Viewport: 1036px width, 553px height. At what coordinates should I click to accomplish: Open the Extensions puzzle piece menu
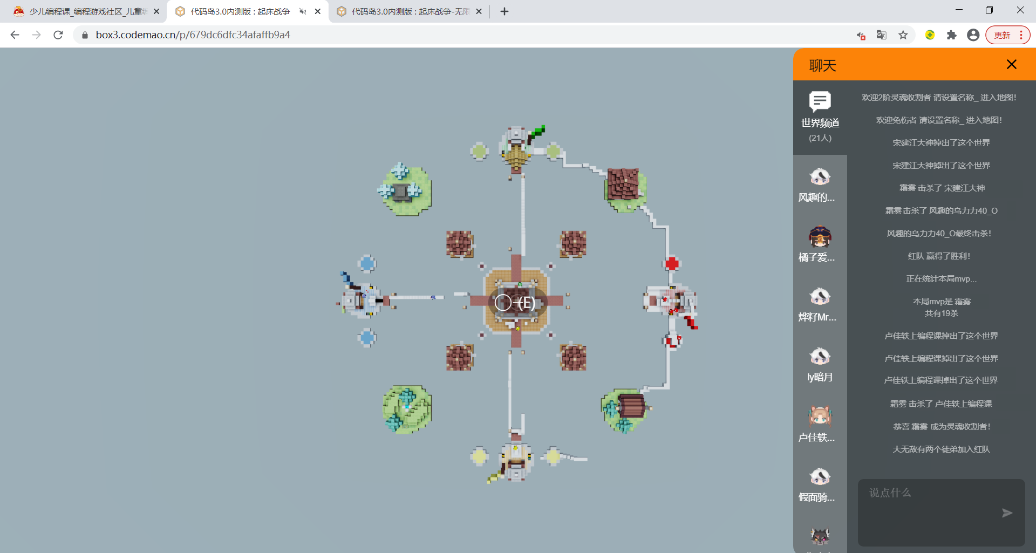click(x=951, y=35)
